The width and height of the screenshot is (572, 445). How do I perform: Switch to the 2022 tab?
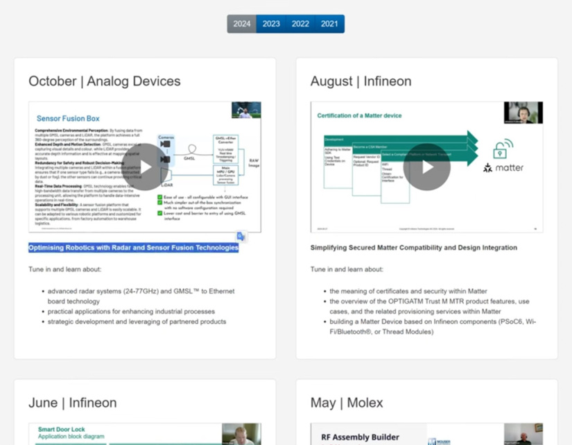click(300, 23)
